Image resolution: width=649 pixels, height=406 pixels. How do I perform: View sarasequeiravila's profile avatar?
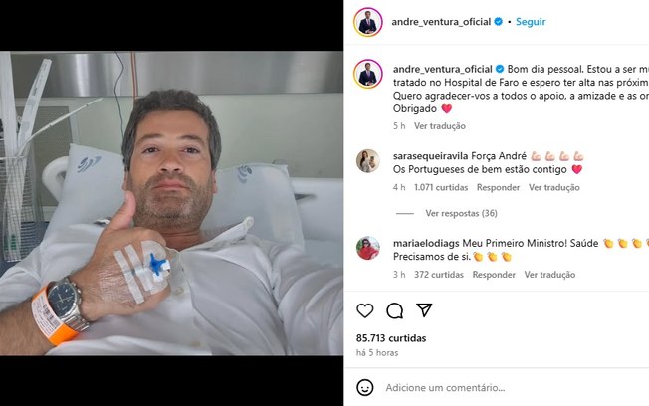coord(368,160)
